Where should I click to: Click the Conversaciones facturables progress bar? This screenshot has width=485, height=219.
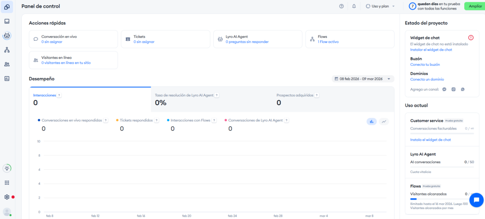pos(442,134)
